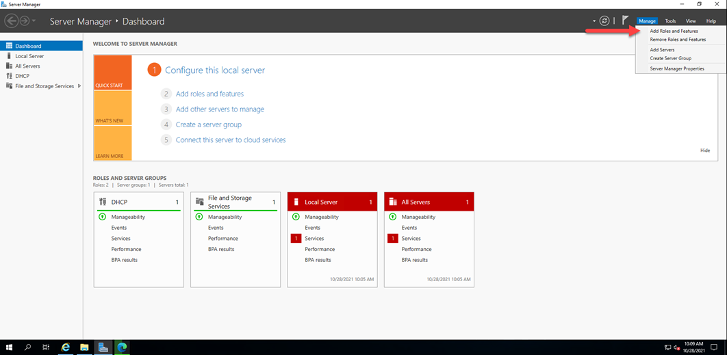Select Dashboard in the sidebar

point(42,46)
